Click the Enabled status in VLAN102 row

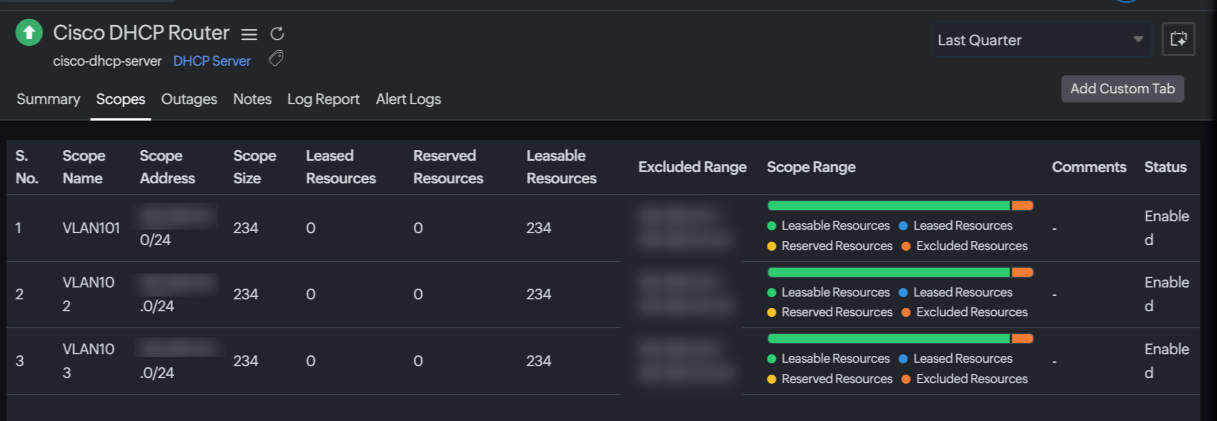pos(1167,294)
